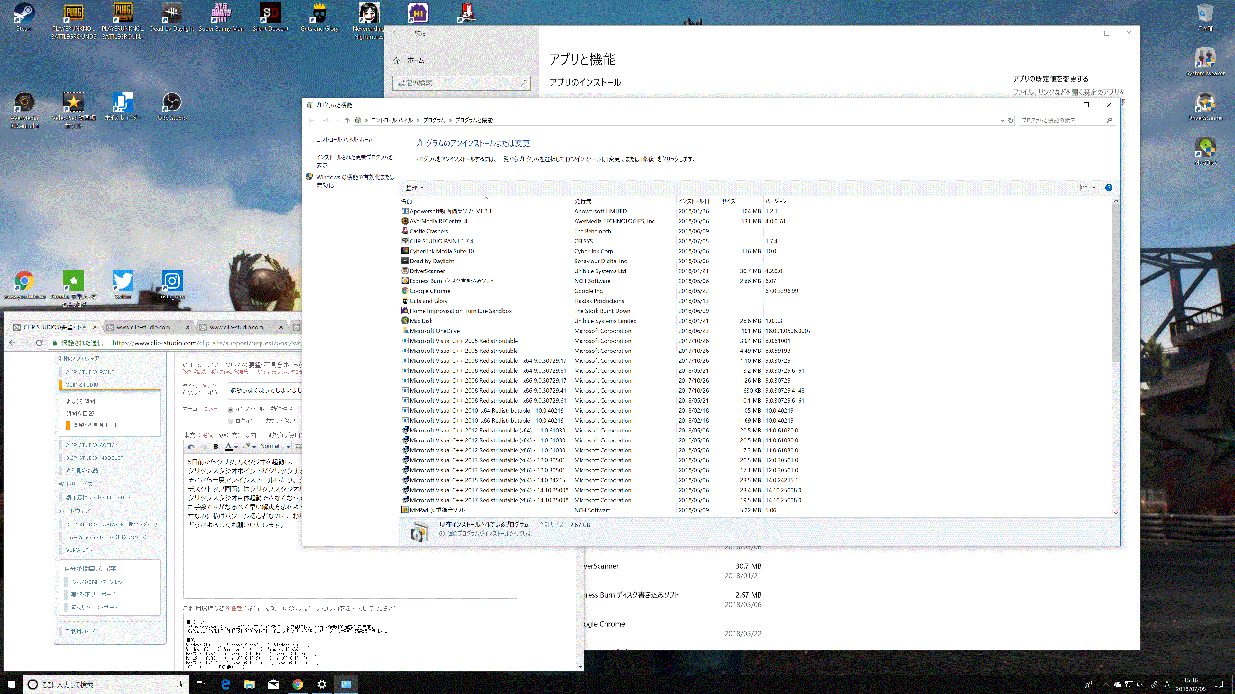Viewport: 1235px width, 694px height.
Task: Open Microsoft Edge from the taskbar
Action: click(225, 684)
